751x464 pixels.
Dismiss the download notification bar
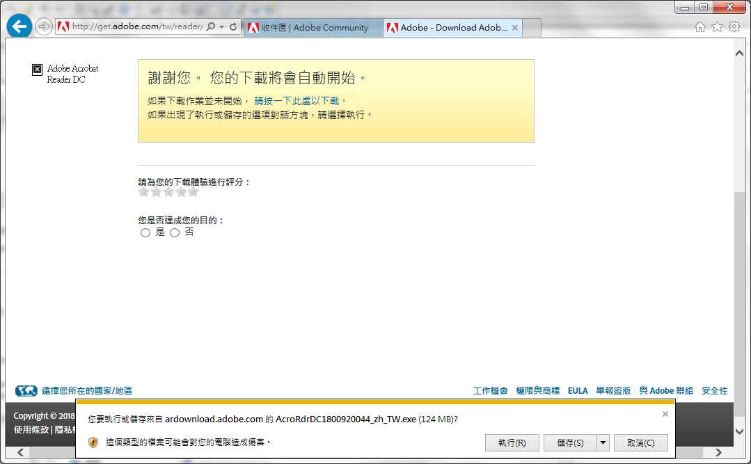[665, 414]
